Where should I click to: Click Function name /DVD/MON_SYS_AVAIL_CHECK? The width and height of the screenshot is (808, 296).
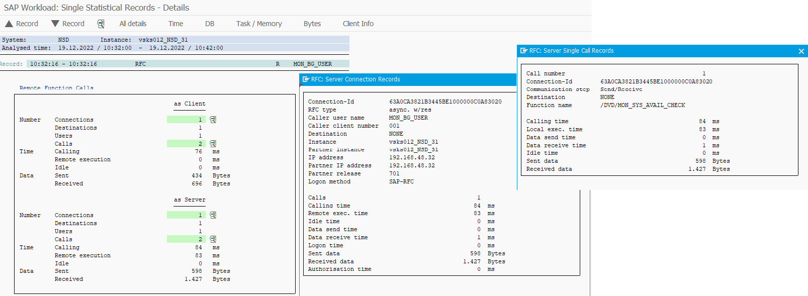point(643,105)
